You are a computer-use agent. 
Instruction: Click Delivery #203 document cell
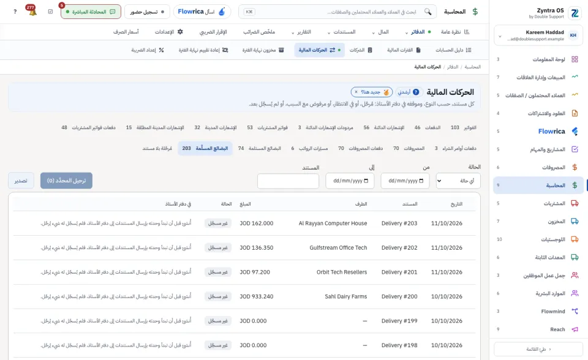click(399, 223)
